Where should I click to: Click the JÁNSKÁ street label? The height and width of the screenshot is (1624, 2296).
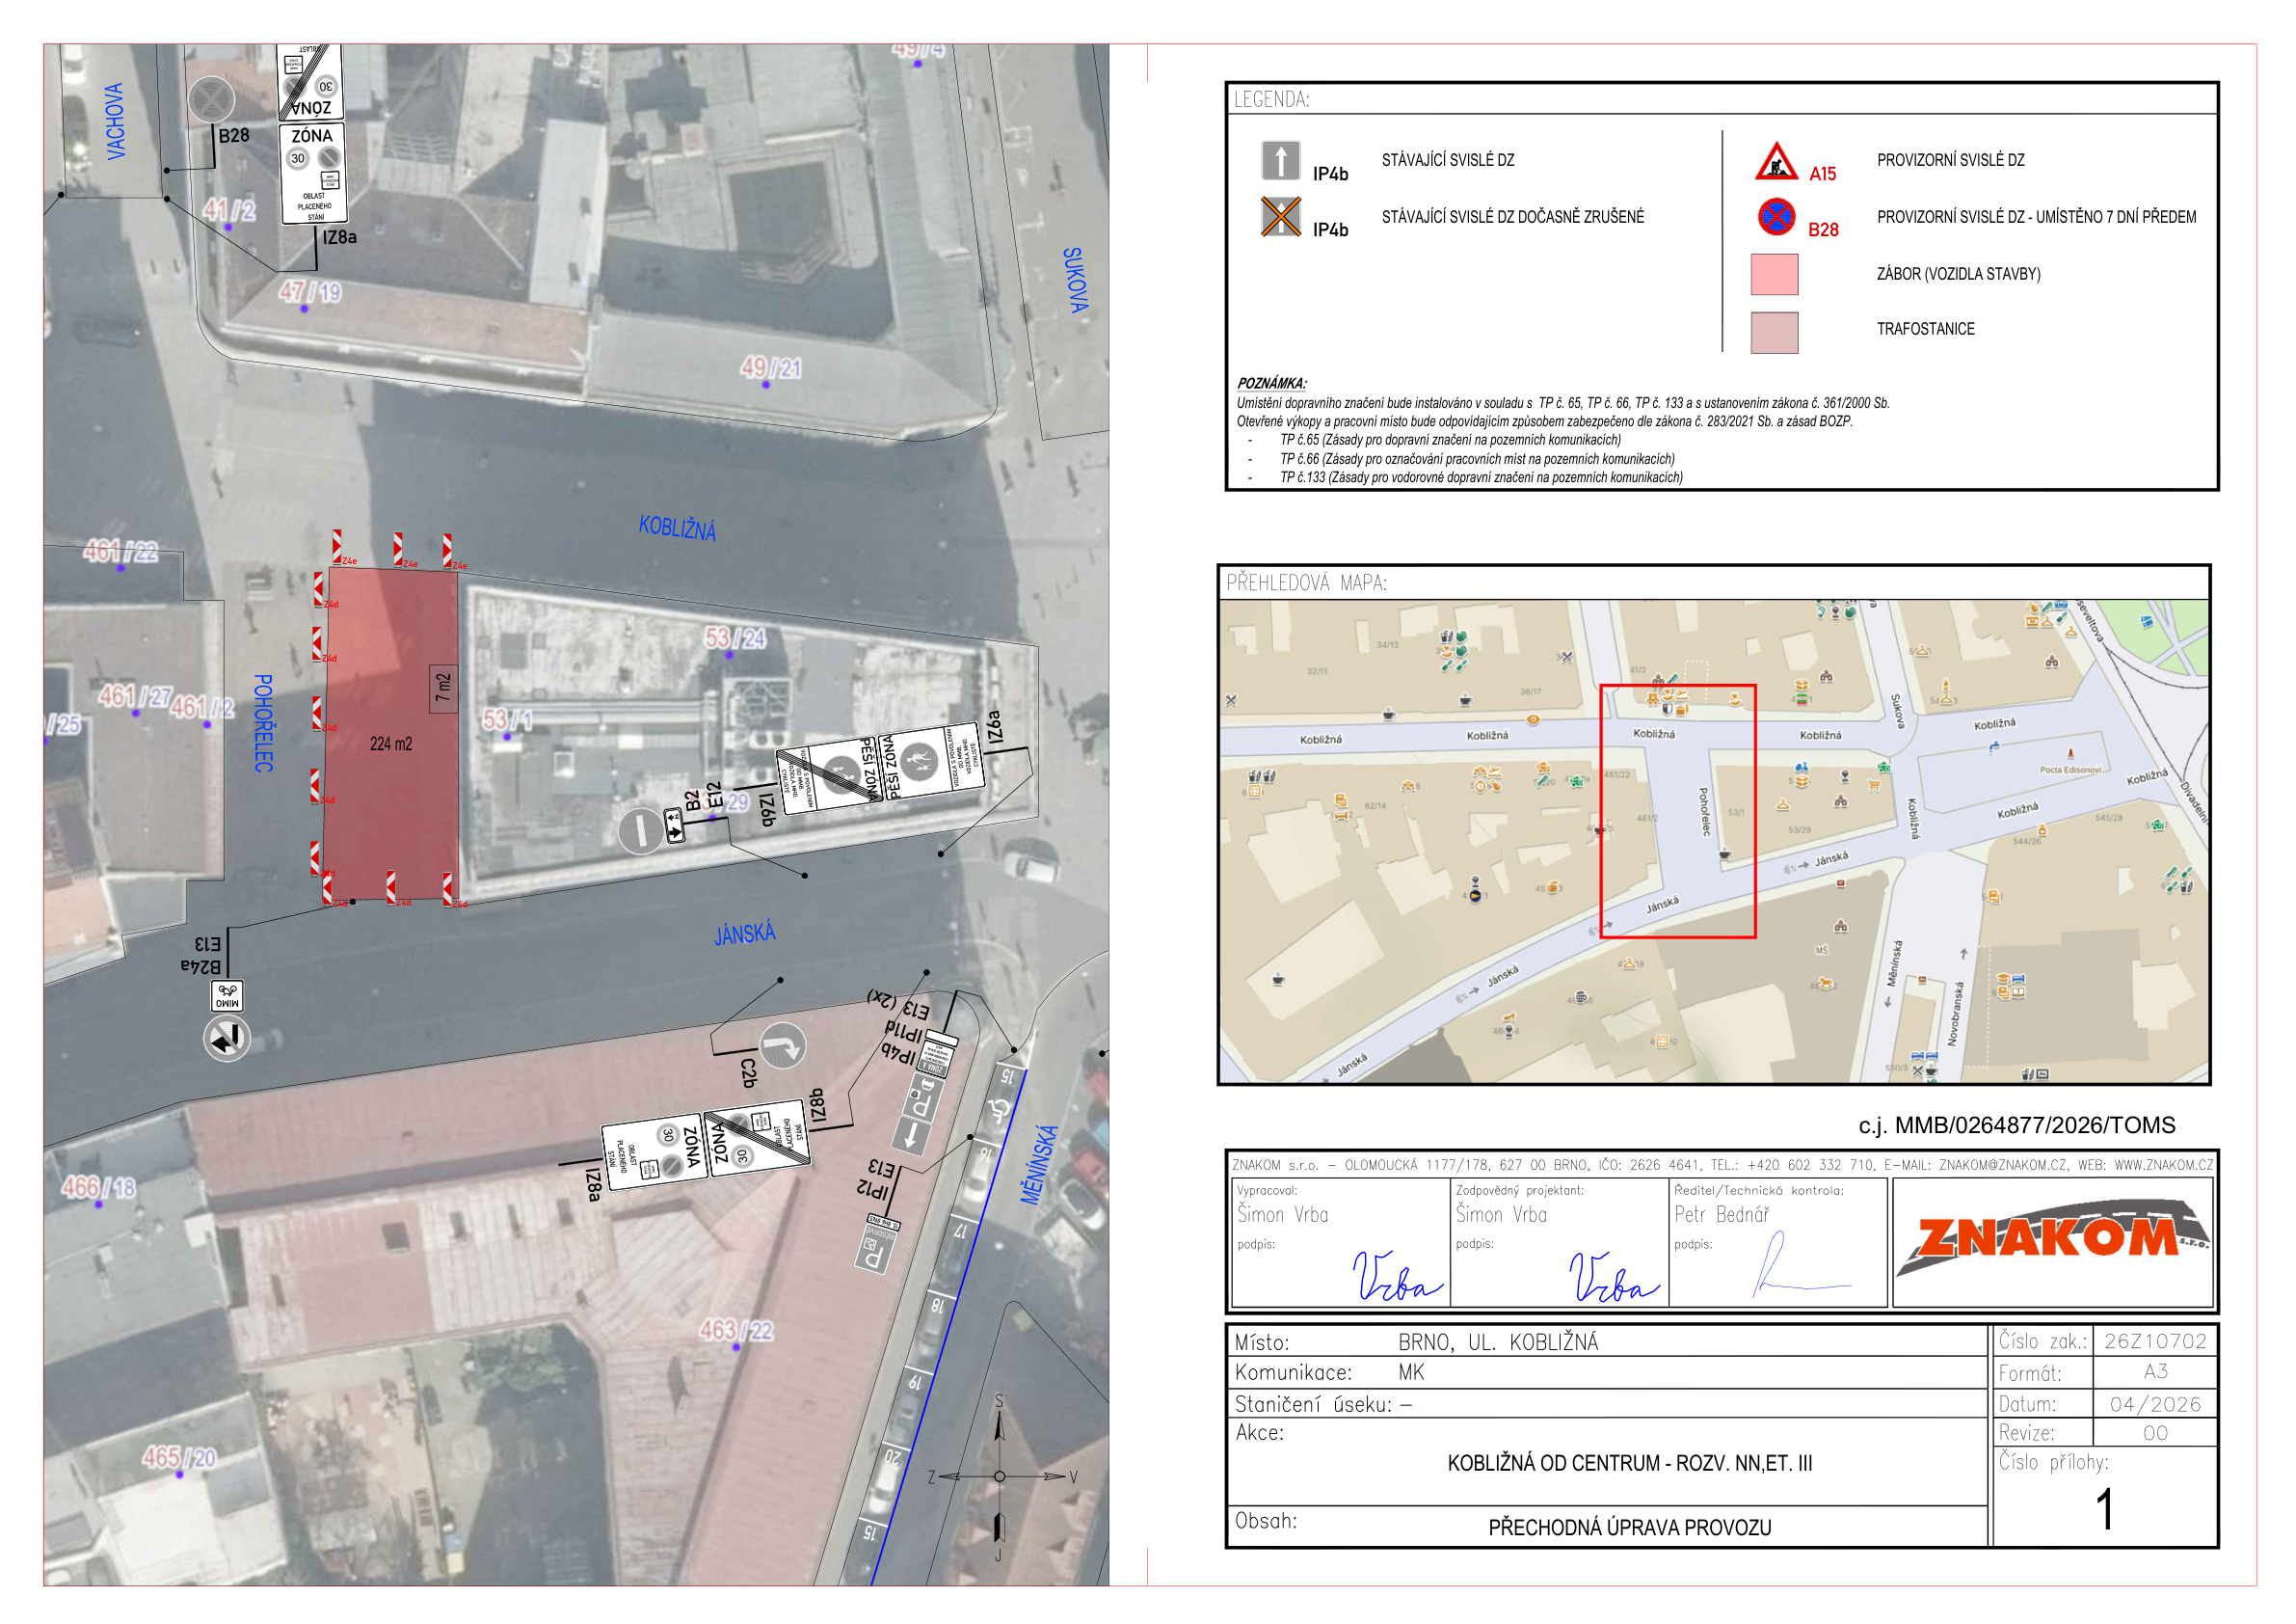pyautogui.click(x=745, y=934)
